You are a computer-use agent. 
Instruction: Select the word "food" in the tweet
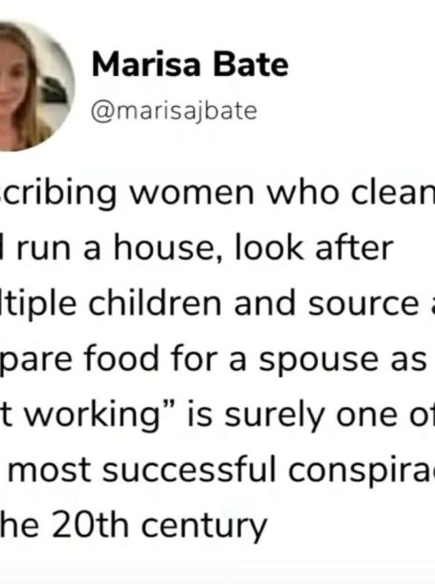click(121, 359)
